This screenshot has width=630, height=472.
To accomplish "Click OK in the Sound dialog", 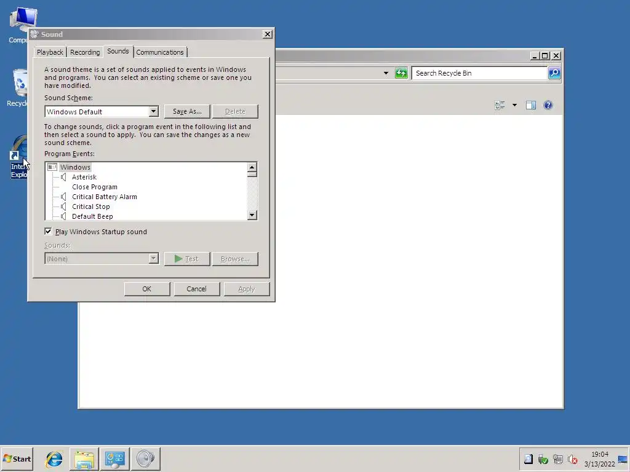I will pyautogui.click(x=147, y=289).
